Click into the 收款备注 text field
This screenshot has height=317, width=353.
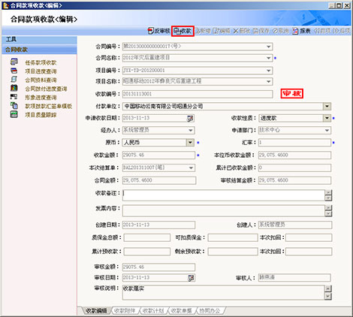coord(224,195)
